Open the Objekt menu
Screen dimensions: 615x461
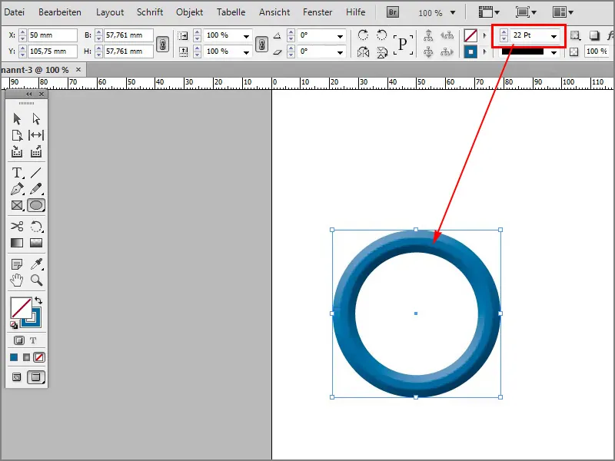point(189,12)
